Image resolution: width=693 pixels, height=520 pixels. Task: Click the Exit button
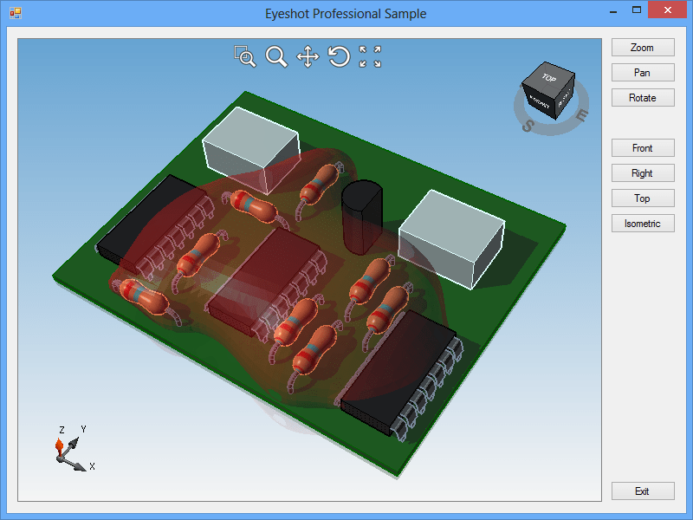pos(643,491)
